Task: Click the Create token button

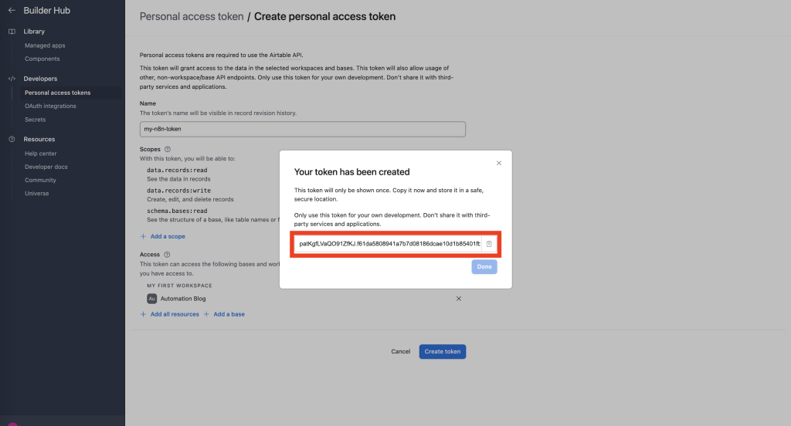Action: 443,352
